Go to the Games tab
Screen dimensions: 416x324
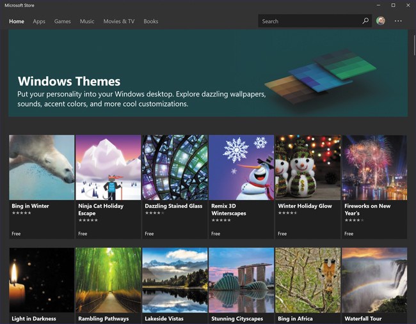tap(63, 21)
